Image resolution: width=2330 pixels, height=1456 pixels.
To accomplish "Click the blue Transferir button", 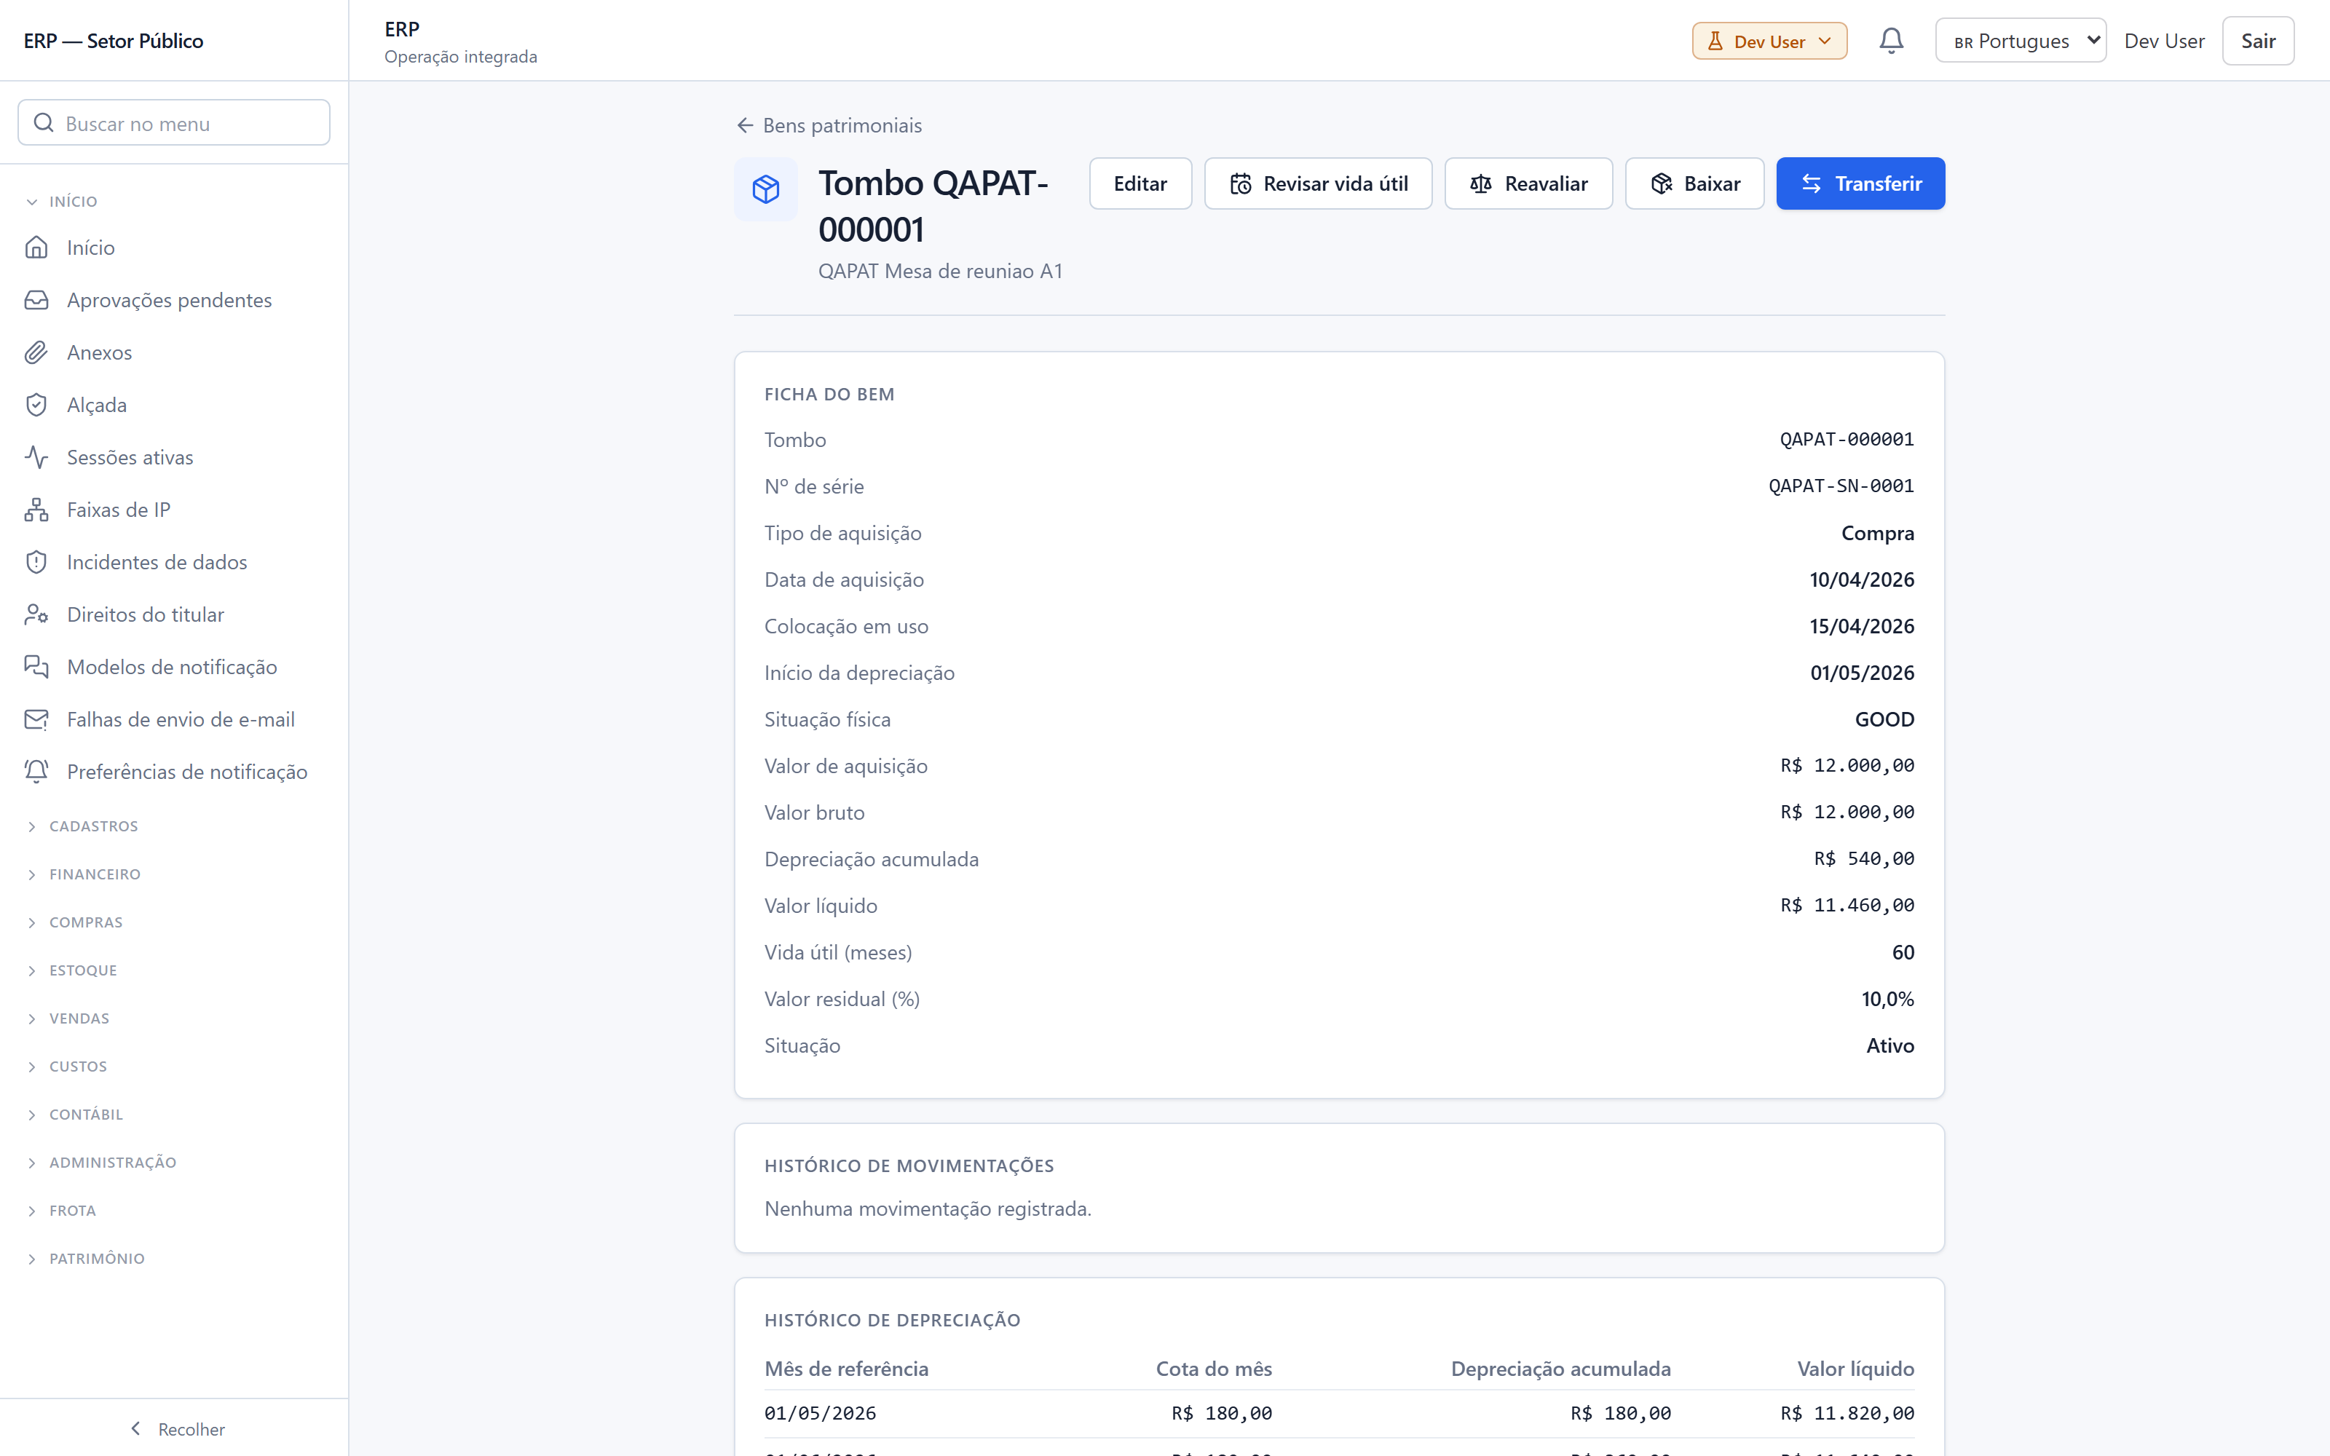I will [1860, 183].
